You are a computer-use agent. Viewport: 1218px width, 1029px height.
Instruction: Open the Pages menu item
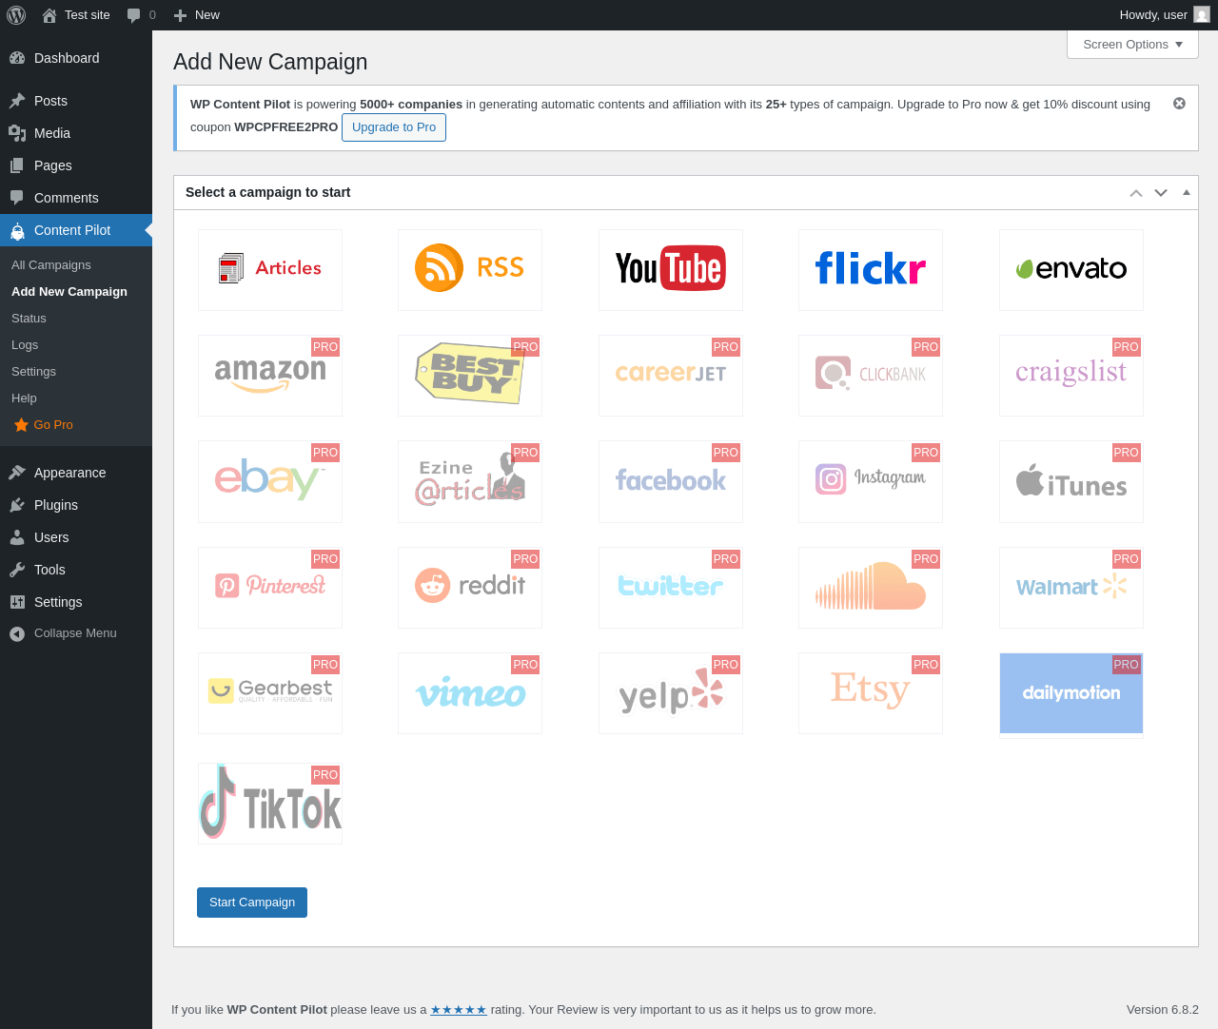(x=76, y=165)
